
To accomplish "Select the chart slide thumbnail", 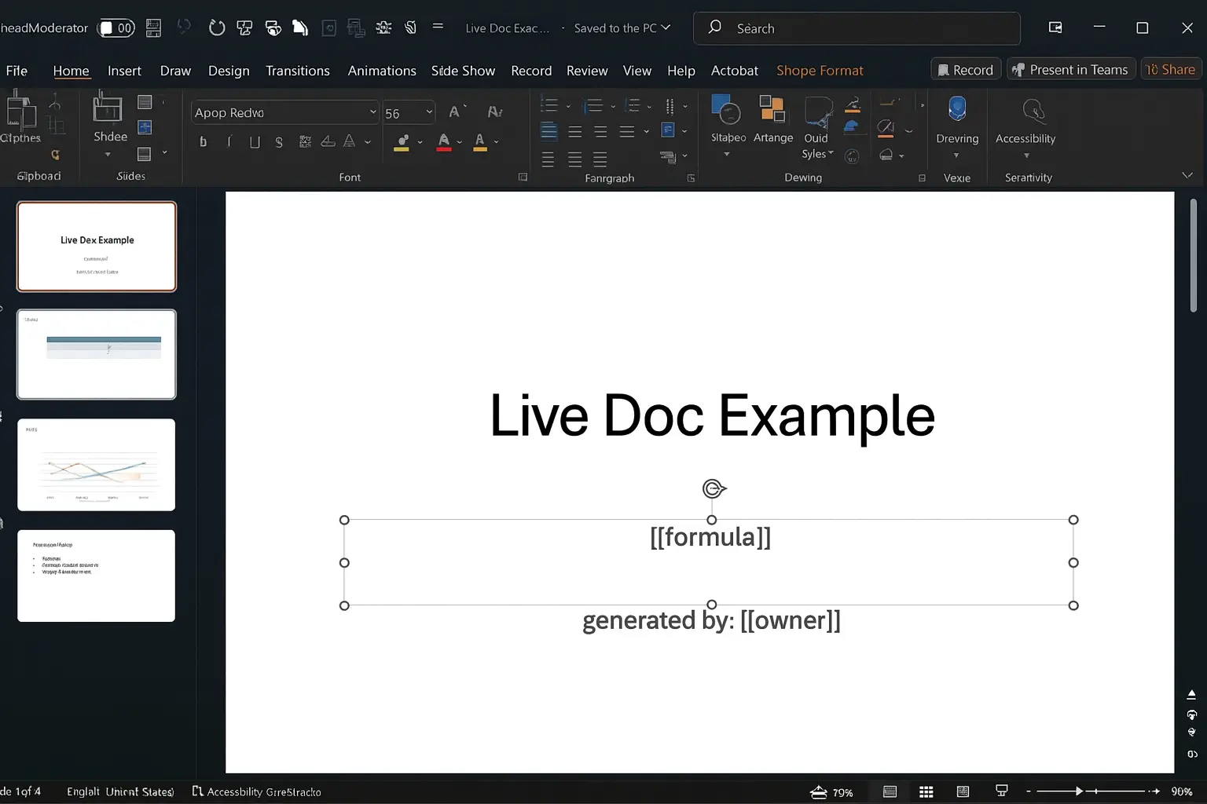I will tap(96, 465).
